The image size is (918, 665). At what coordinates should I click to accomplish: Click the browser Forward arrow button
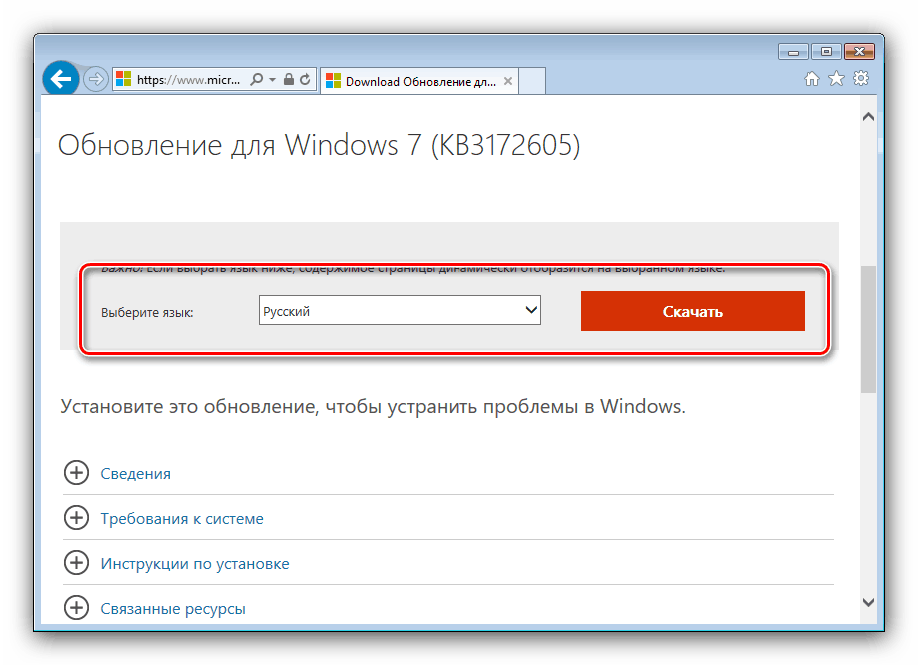coord(96,79)
